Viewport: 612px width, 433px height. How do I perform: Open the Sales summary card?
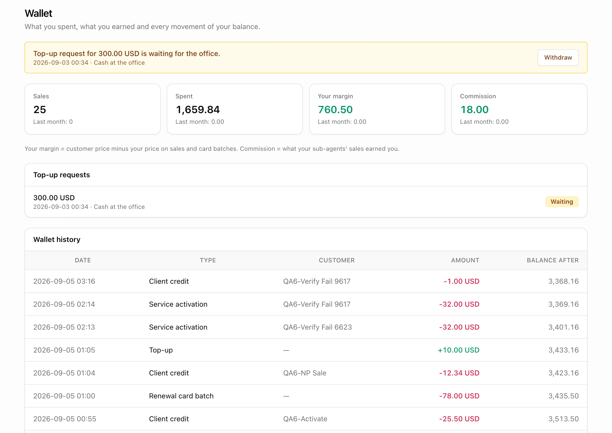tap(92, 109)
